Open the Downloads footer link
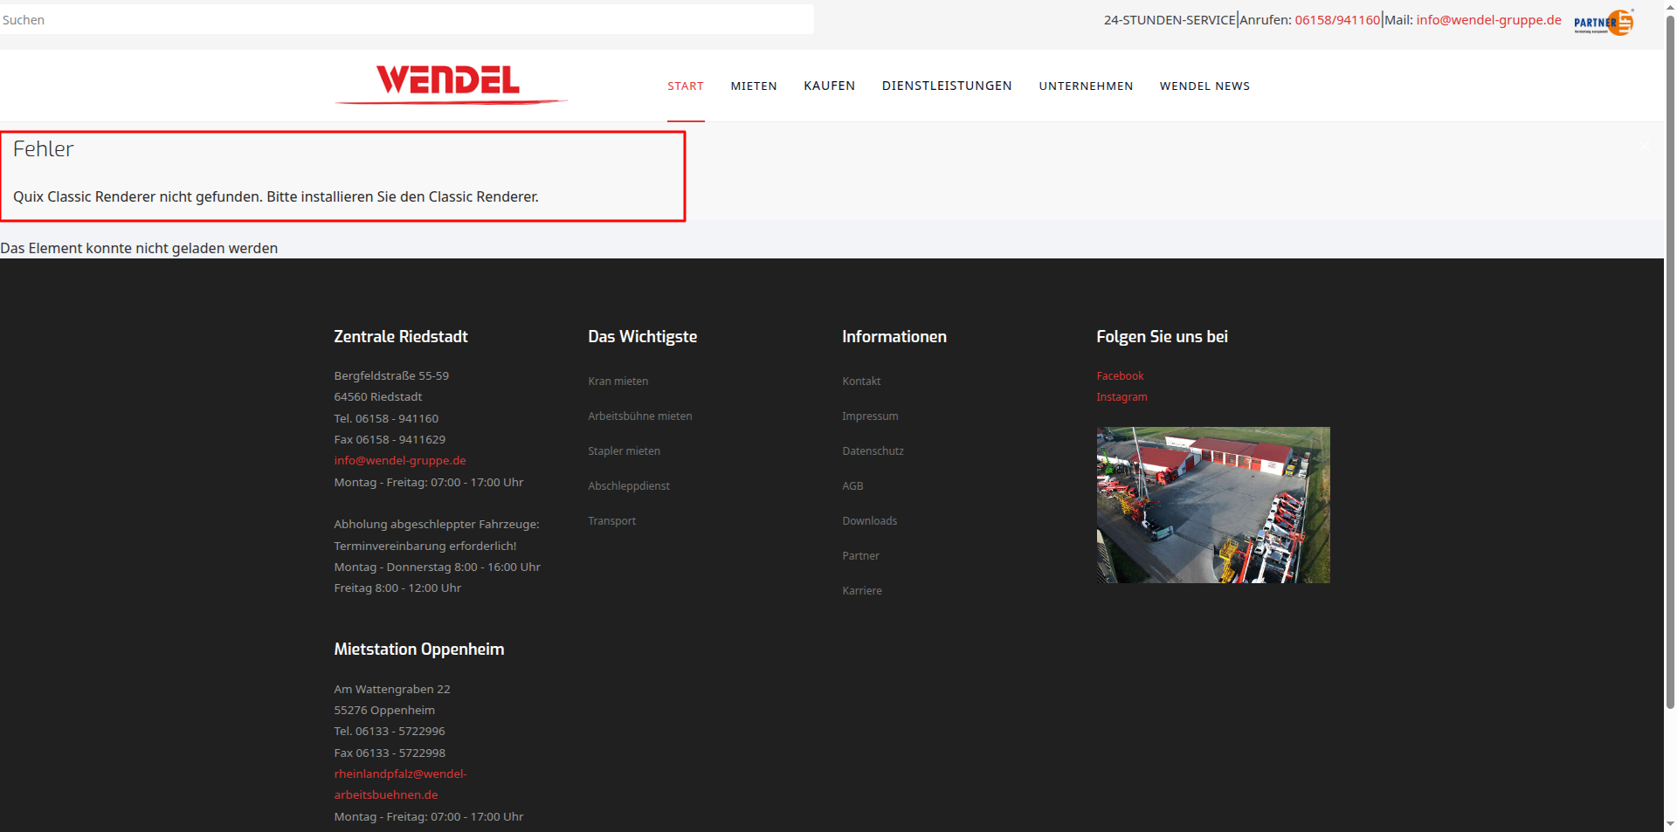The height and width of the screenshot is (832, 1677). 869,520
